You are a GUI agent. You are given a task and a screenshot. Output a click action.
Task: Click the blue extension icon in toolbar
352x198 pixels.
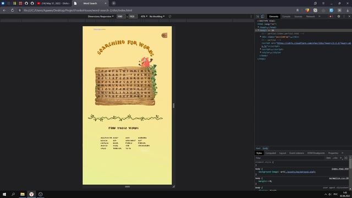coord(331,10)
